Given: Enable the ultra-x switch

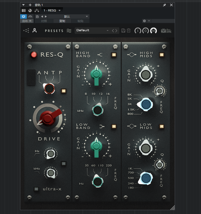Looking at the screenshot, I should pyautogui.click(x=37, y=189).
